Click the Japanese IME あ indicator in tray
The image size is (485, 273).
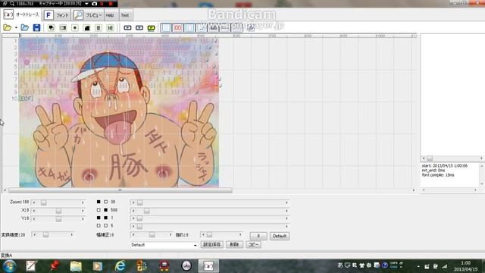(x=340, y=265)
